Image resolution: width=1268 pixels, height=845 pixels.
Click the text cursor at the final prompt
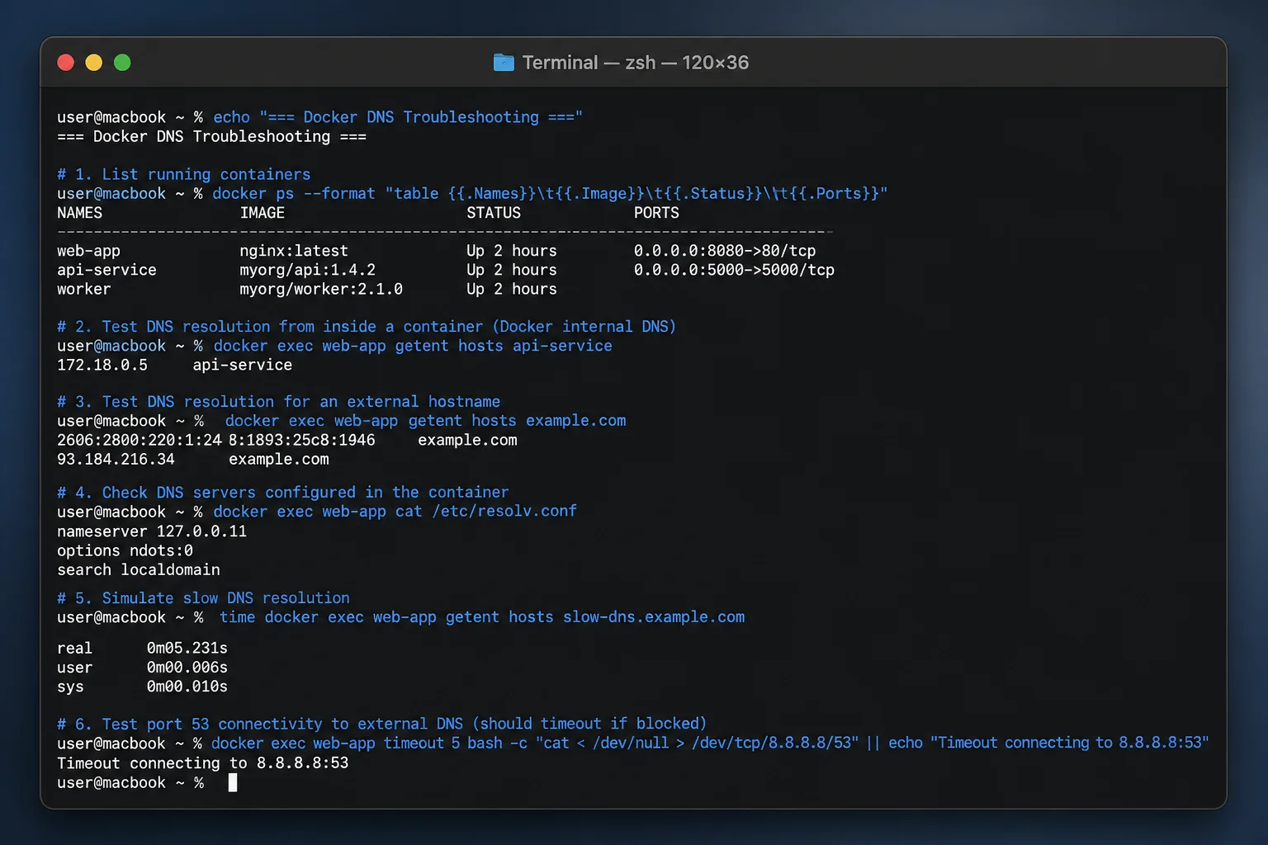233,782
